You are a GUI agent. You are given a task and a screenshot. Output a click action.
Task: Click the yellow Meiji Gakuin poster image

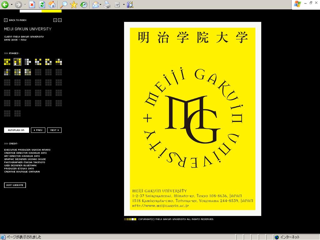192,119
